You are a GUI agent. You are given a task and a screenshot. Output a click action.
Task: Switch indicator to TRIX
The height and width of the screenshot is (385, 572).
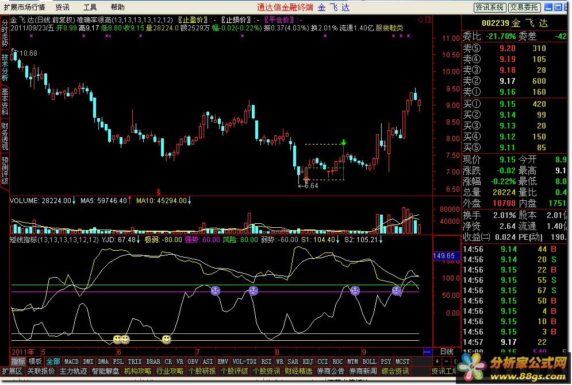(135, 361)
